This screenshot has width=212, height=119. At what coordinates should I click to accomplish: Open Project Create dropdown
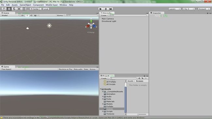click(104, 78)
